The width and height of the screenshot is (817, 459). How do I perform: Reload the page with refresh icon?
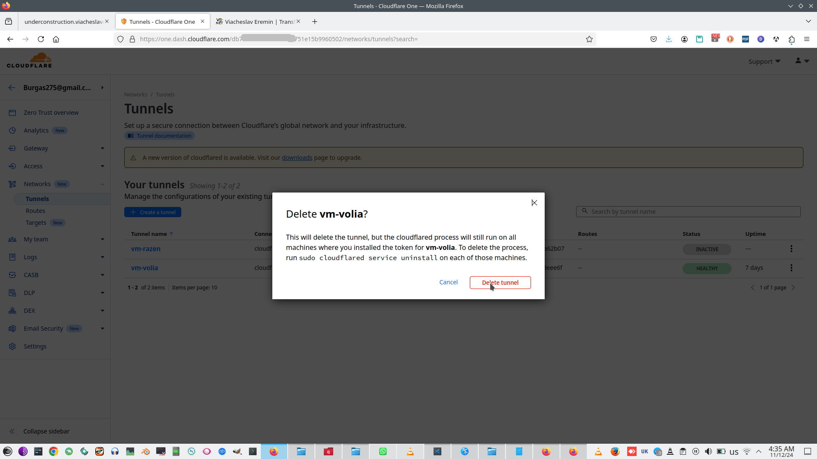pyautogui.click(x=41, y=39)
